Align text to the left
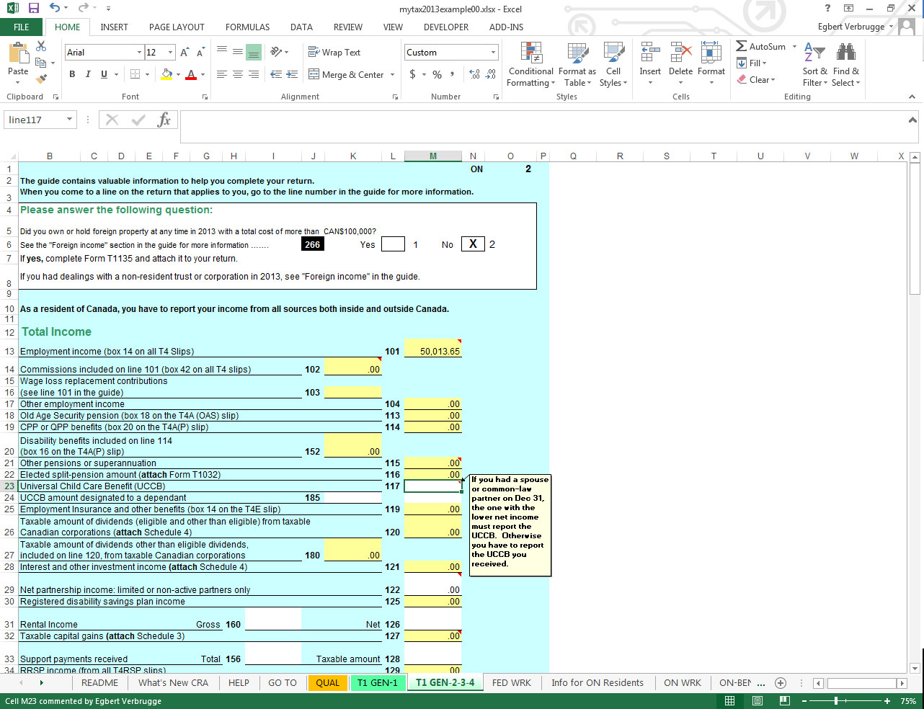Screen dimensions: 924x709 [x=221, y=74]
